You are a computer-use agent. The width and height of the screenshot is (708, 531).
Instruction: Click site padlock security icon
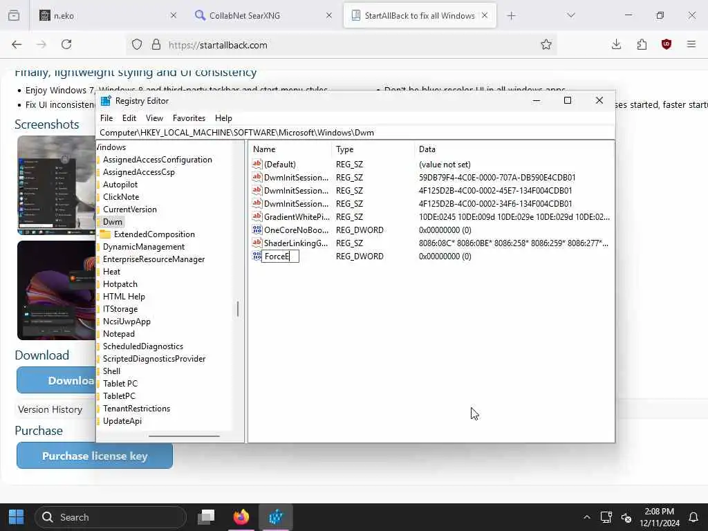click(156, 44)
